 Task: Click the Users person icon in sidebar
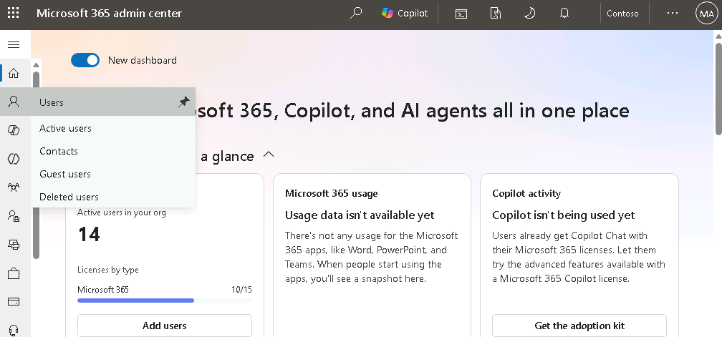tap(14, 102)
